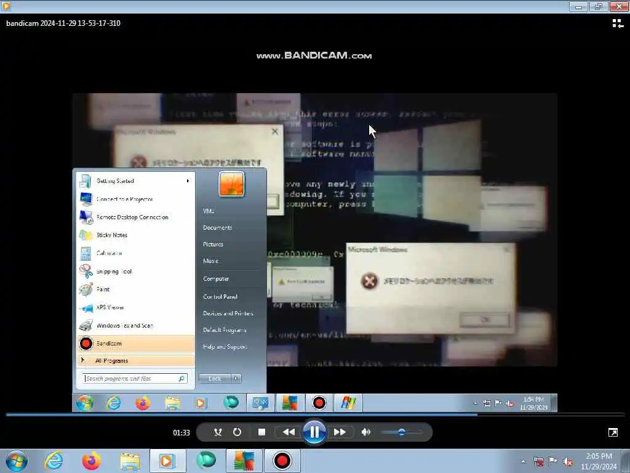
Task: Expand All Programs in video Start menu
Action: pos(136,360)
